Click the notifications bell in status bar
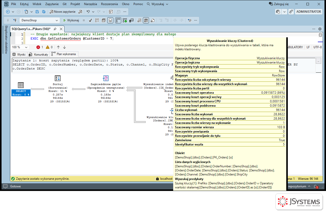 click(316, 186)
